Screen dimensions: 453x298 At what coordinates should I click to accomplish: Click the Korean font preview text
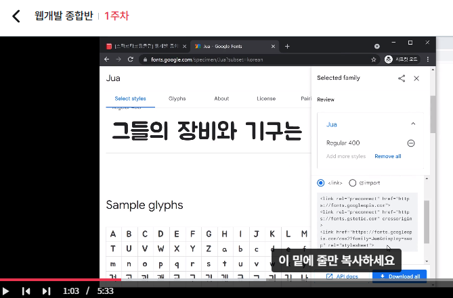(x=207, y=131)
